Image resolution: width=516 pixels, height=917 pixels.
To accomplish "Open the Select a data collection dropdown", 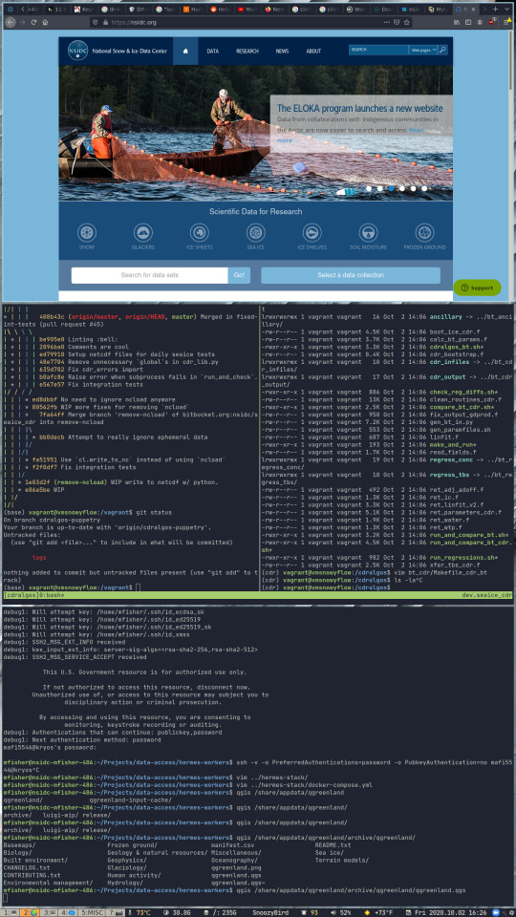I will 351,275.
